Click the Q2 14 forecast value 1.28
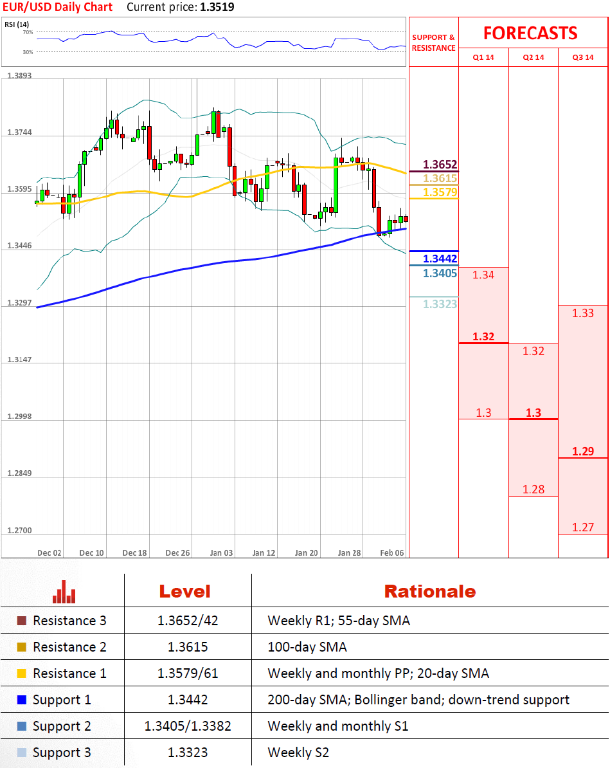The height and width of the screenshot is (768, 610). 533,489
